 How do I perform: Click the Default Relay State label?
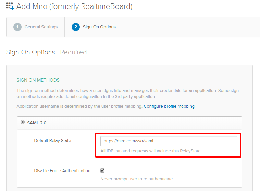(52, 141)
